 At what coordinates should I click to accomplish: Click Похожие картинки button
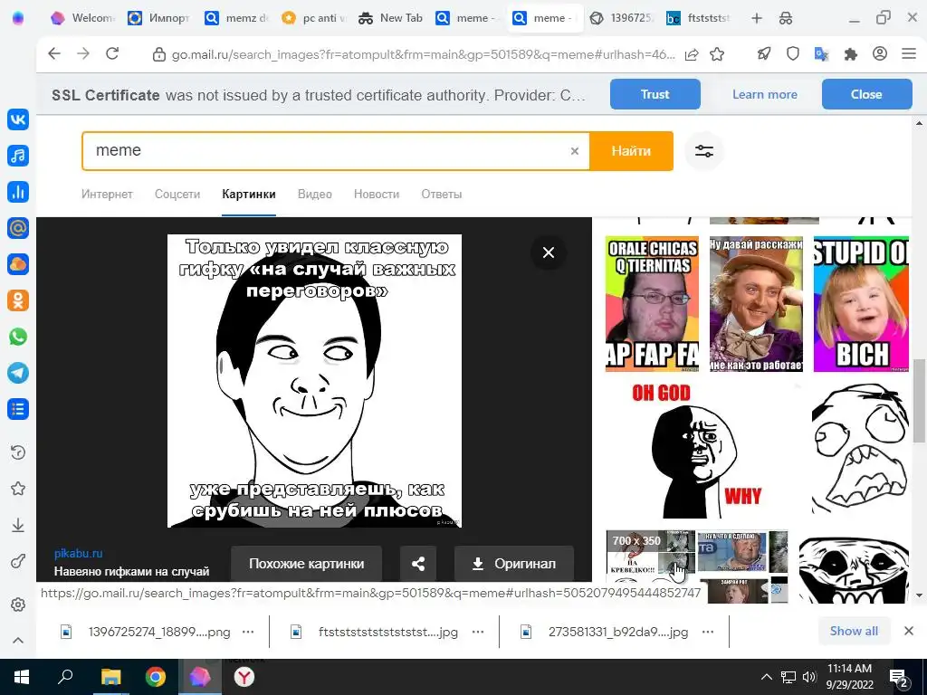(x=306, y=563)
